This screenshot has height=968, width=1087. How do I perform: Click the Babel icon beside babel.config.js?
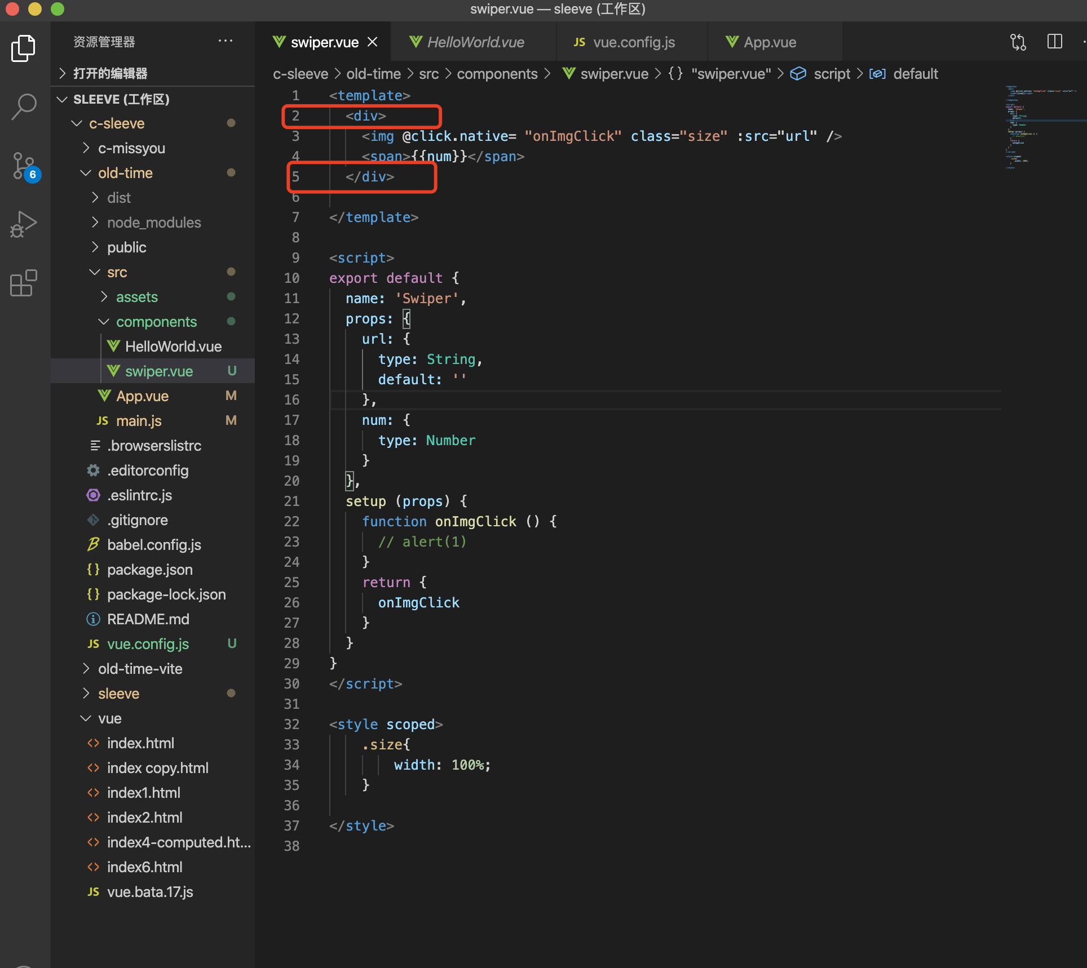click(x=93, y=544)
